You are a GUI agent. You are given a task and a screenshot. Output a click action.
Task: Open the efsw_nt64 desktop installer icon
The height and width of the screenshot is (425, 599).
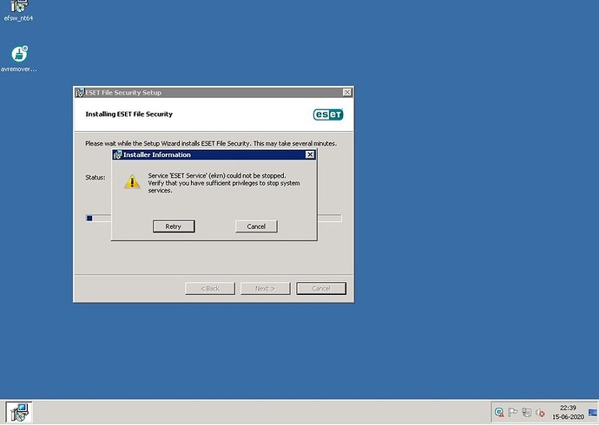click(18, 10)
